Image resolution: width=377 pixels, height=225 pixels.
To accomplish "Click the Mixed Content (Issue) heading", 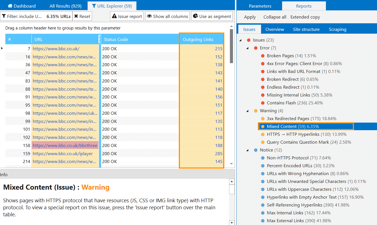I will tap(56, 187).
